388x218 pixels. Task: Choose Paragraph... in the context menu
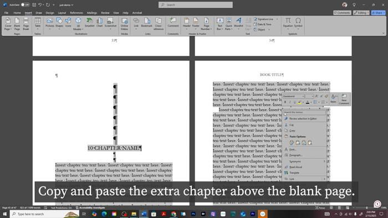[x=305, y=155]
